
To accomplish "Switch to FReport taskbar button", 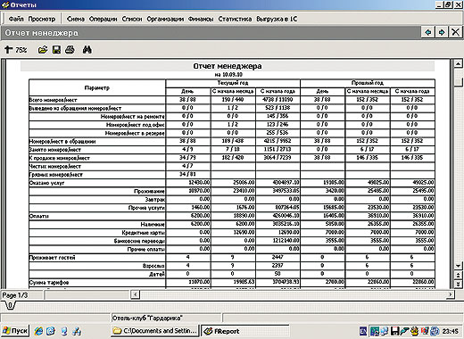I will coord(245,331).
